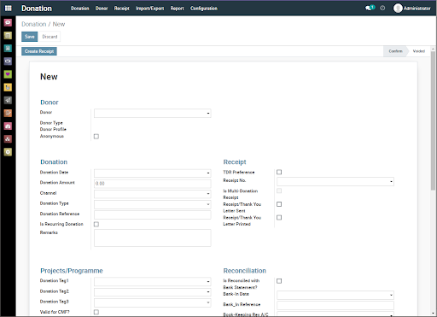Image resolution: width=437 pixels, height=317 pixels.
Task: Open the pink dashboard gauge app icon
Action: (8, 126)
